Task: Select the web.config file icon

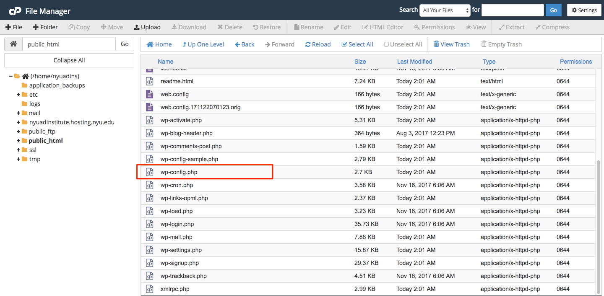Action: pyautogui.click(x=149, y=94)
